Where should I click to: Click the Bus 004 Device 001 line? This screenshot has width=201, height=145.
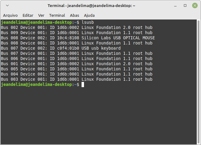(77, 74)
